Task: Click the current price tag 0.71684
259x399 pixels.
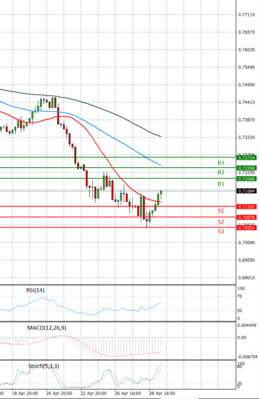Action: tap(247, 191)
